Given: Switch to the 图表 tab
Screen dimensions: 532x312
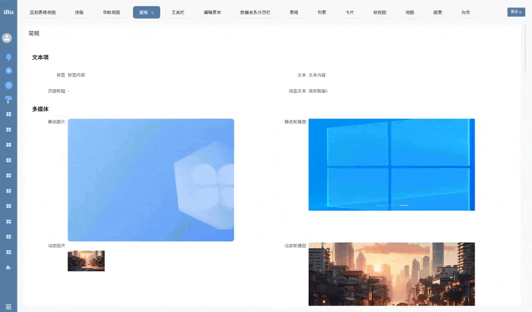Looking at the screenshot, I should click(x=438, y=13).
